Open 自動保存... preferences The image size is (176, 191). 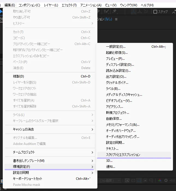coord(134,119)
